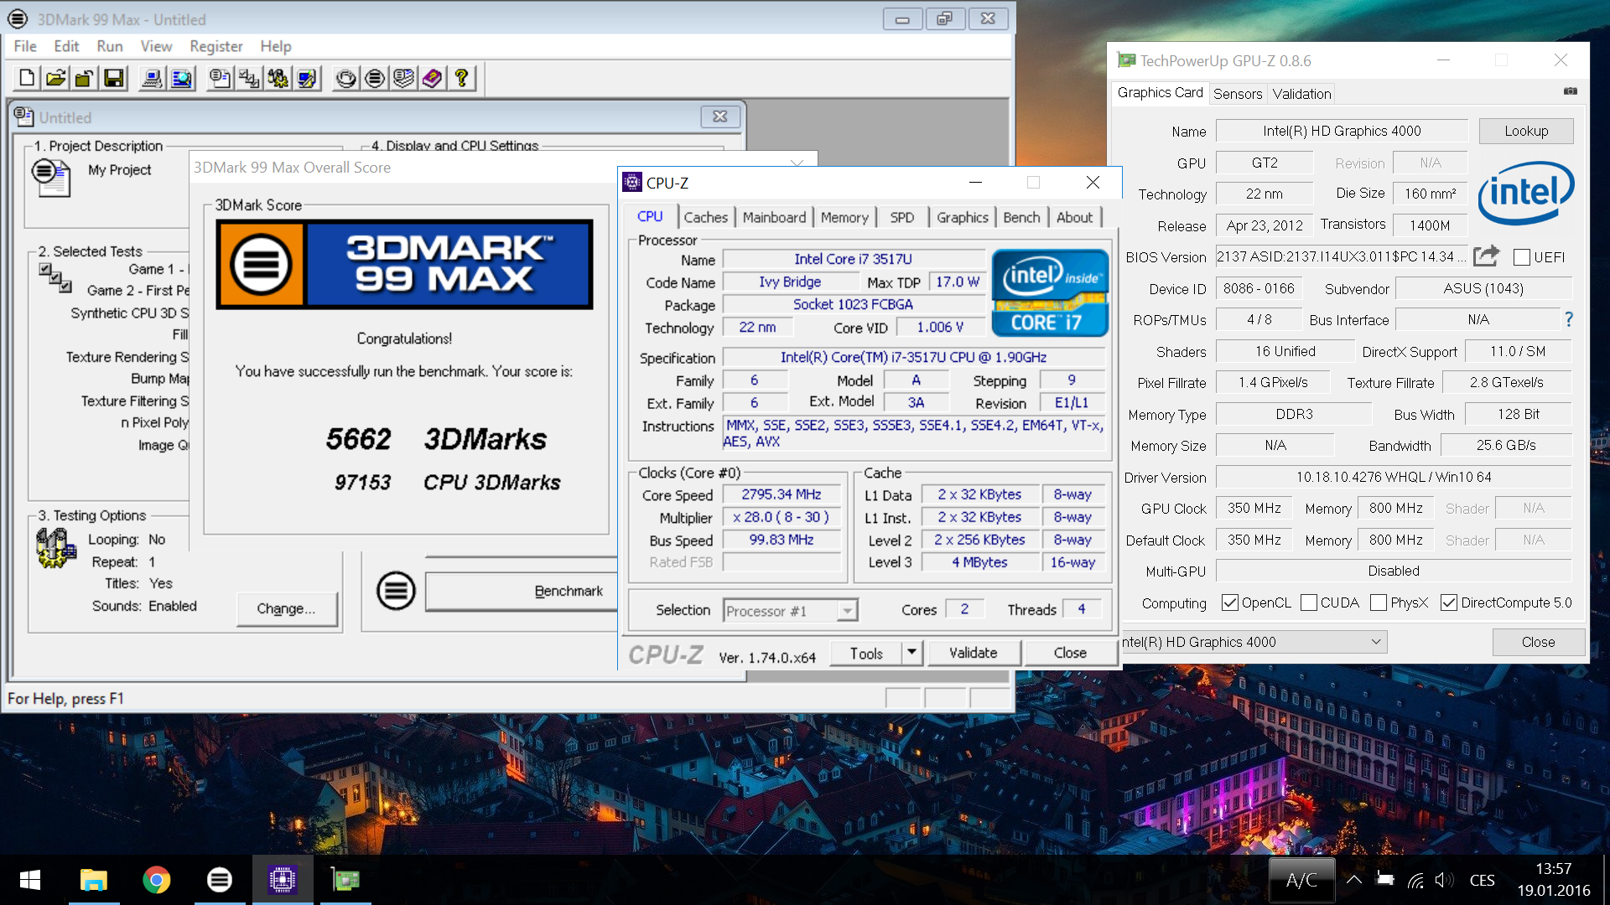Open the Validation tab in GPU-Z
Viewport: 1610px width, 905px height.
[1301, 94]
